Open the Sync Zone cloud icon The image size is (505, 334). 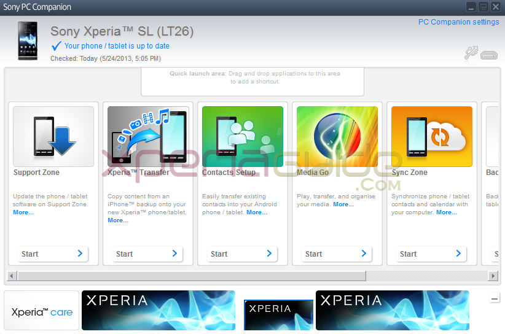click(432, 136)
